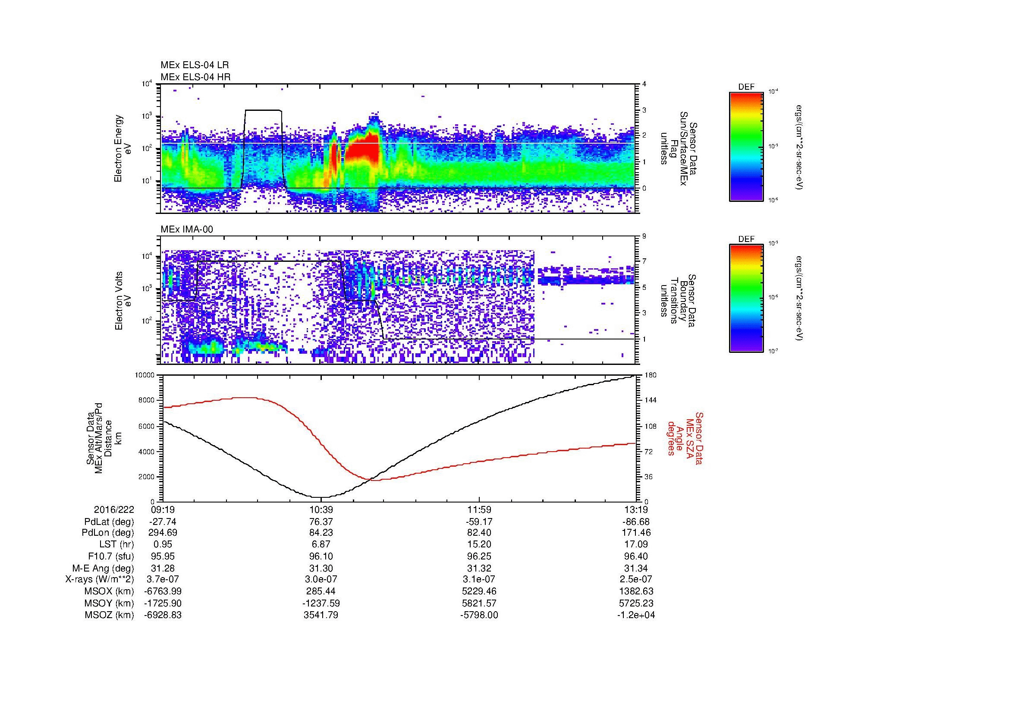Select the top DEF color bar
The image size is (1009, 713).
[746, 146]
